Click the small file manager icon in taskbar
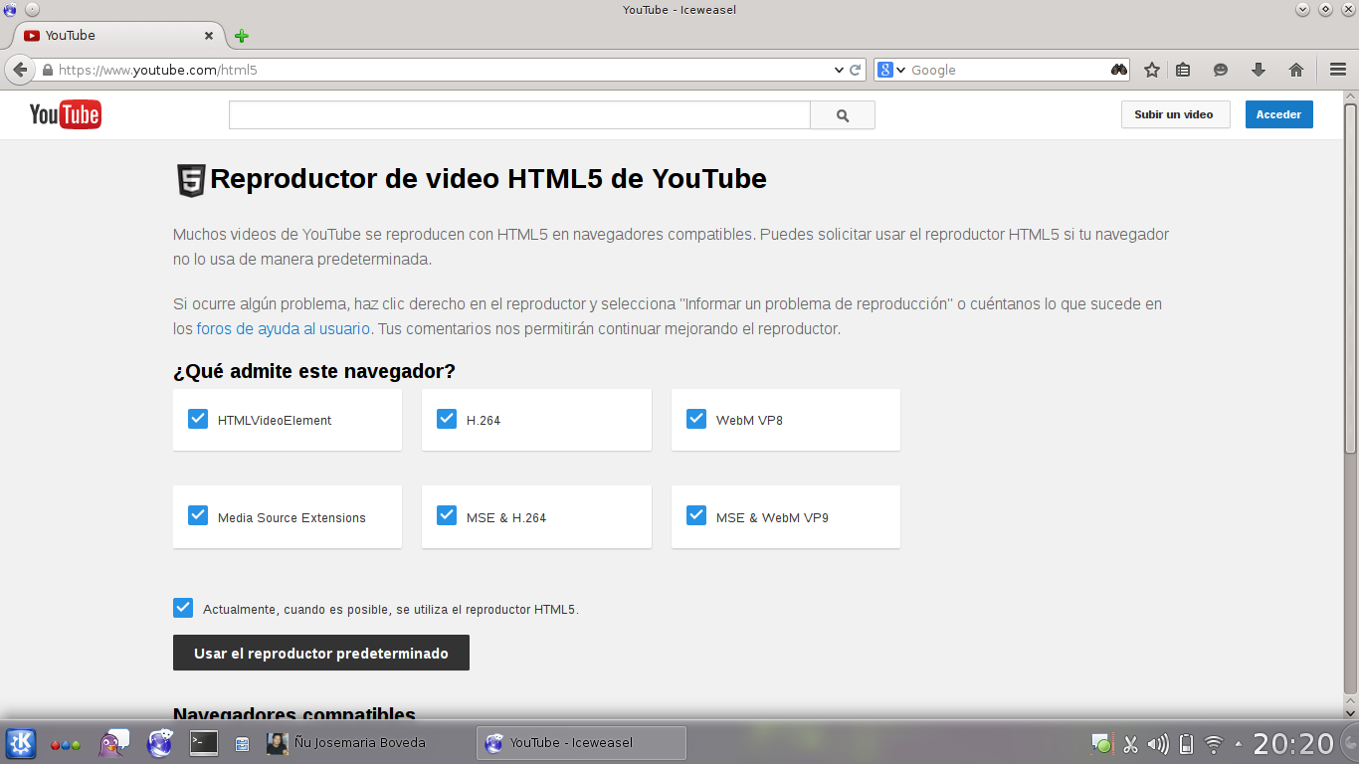 click(x=242, y=744)
